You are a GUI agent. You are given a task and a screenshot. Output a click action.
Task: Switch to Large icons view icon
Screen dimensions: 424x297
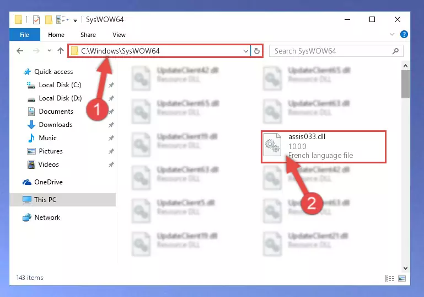click(x=402, y=278)
